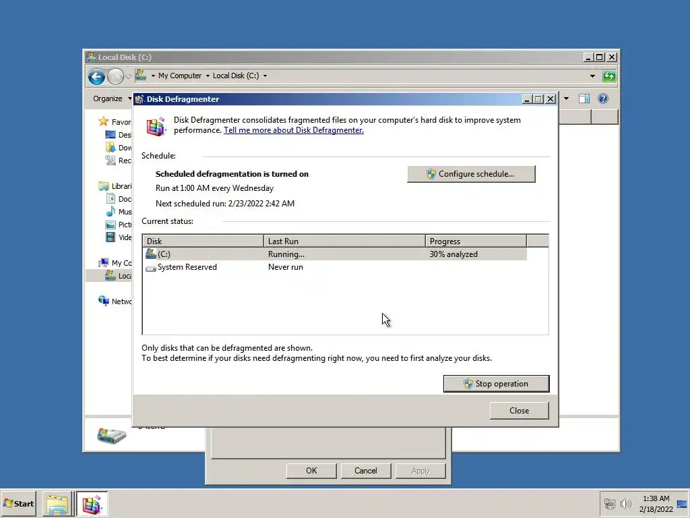This screenshot has height=518, width=690.
Task: Click the (C:) drive icon in list
Action: pyautogui.click(x=151, y=254)
